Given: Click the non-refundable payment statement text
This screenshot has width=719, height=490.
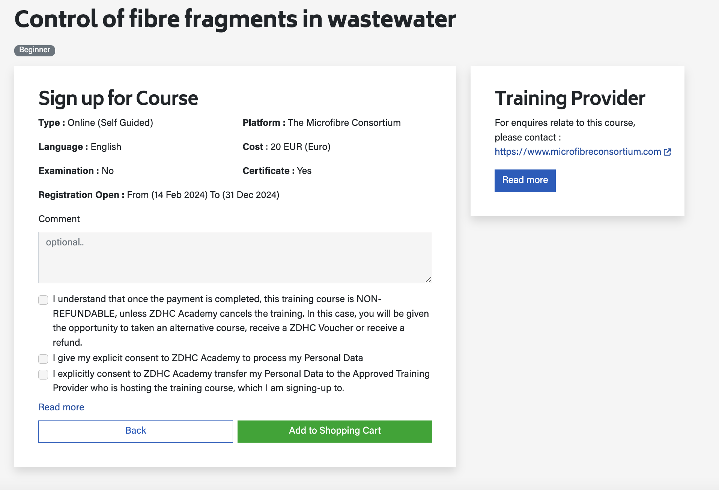Looking at the screenshot, I should click(x=241, y=321).
